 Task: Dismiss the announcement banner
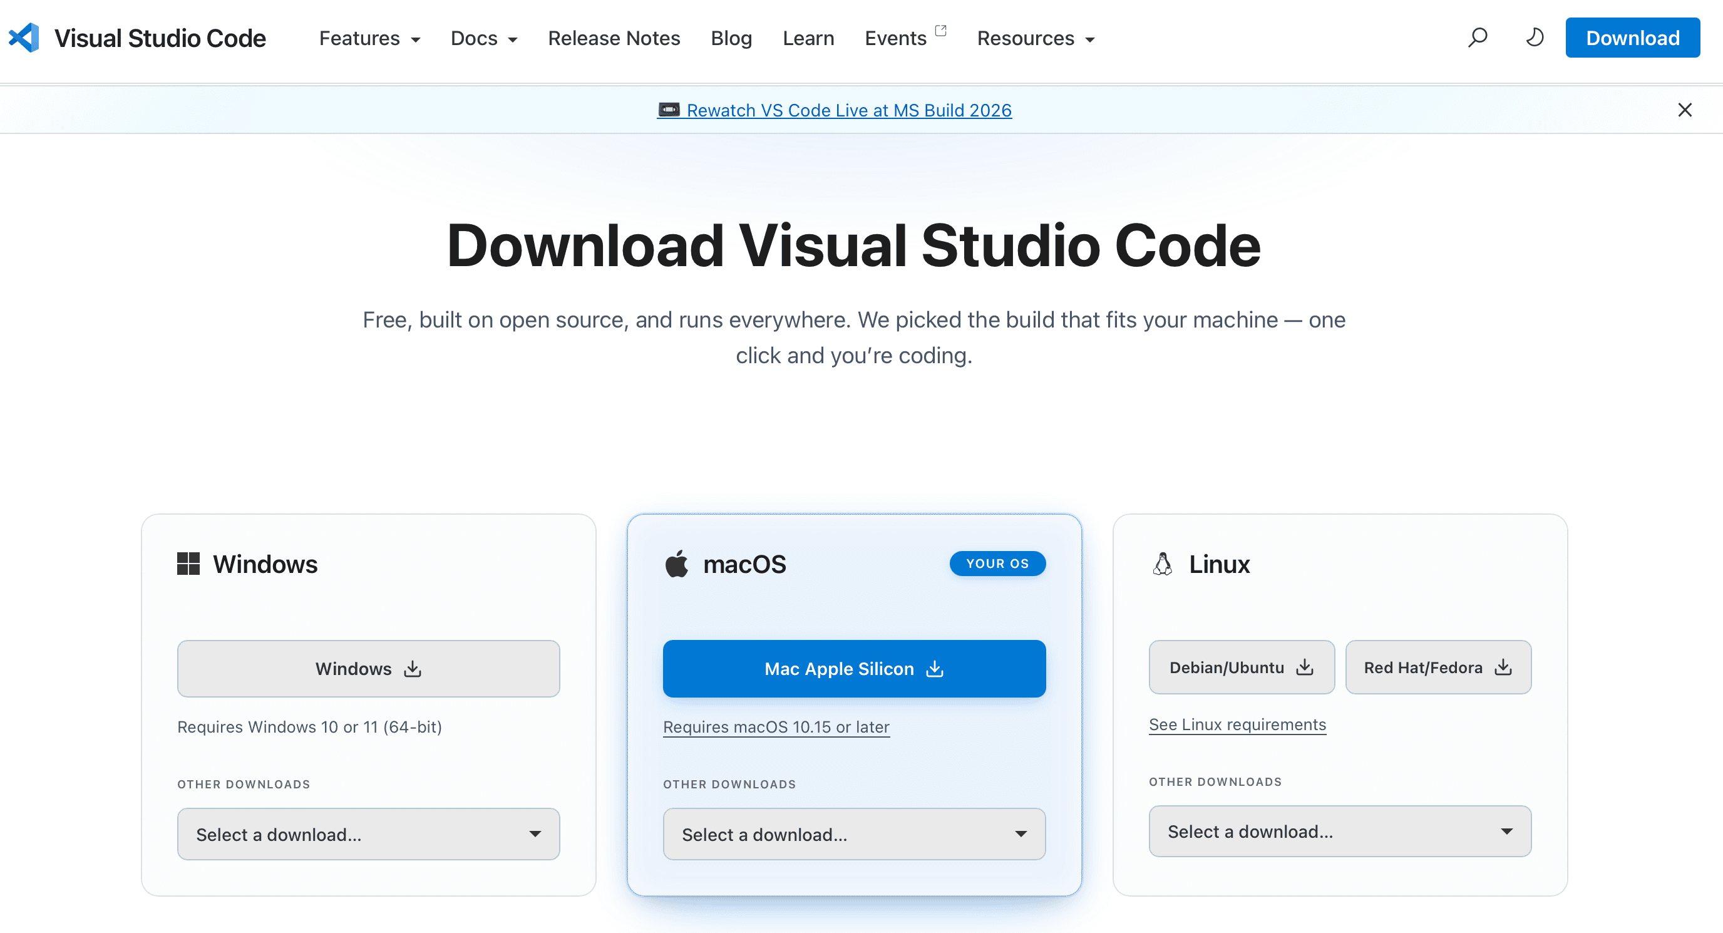click(x=1685, y=110)
